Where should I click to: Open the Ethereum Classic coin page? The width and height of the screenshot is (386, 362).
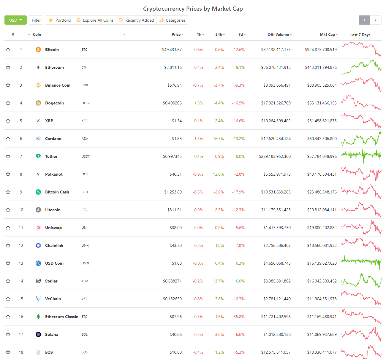click(x=61, y=317)
